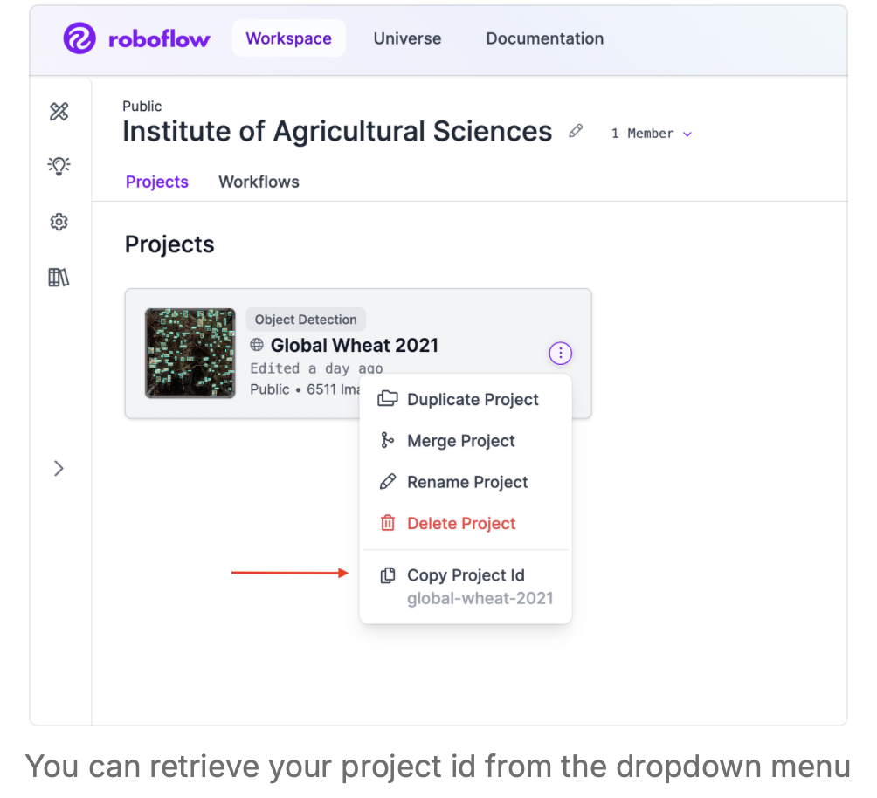Viewport: 877px width, 798px height.
Task: Select the projects tool icon in the sidebar
Action: click(x=59, y=112)
